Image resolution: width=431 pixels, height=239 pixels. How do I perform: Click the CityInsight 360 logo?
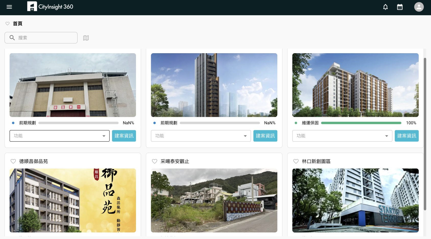click(50, 7)
